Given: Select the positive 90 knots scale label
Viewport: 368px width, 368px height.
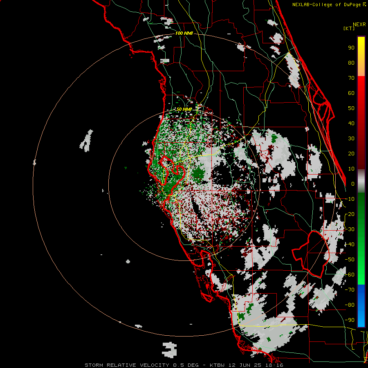Looking at the screenshot, I should tap(351, 48).
